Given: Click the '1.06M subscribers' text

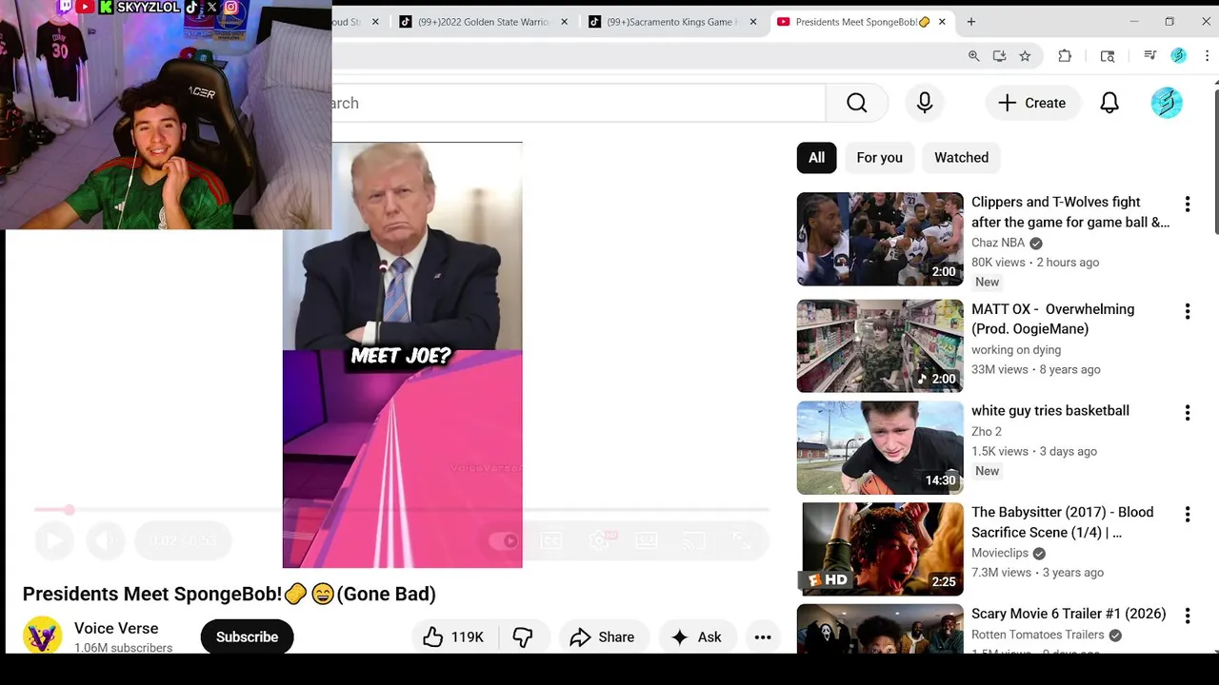Looking at the screenshot, I should point(123,648).
